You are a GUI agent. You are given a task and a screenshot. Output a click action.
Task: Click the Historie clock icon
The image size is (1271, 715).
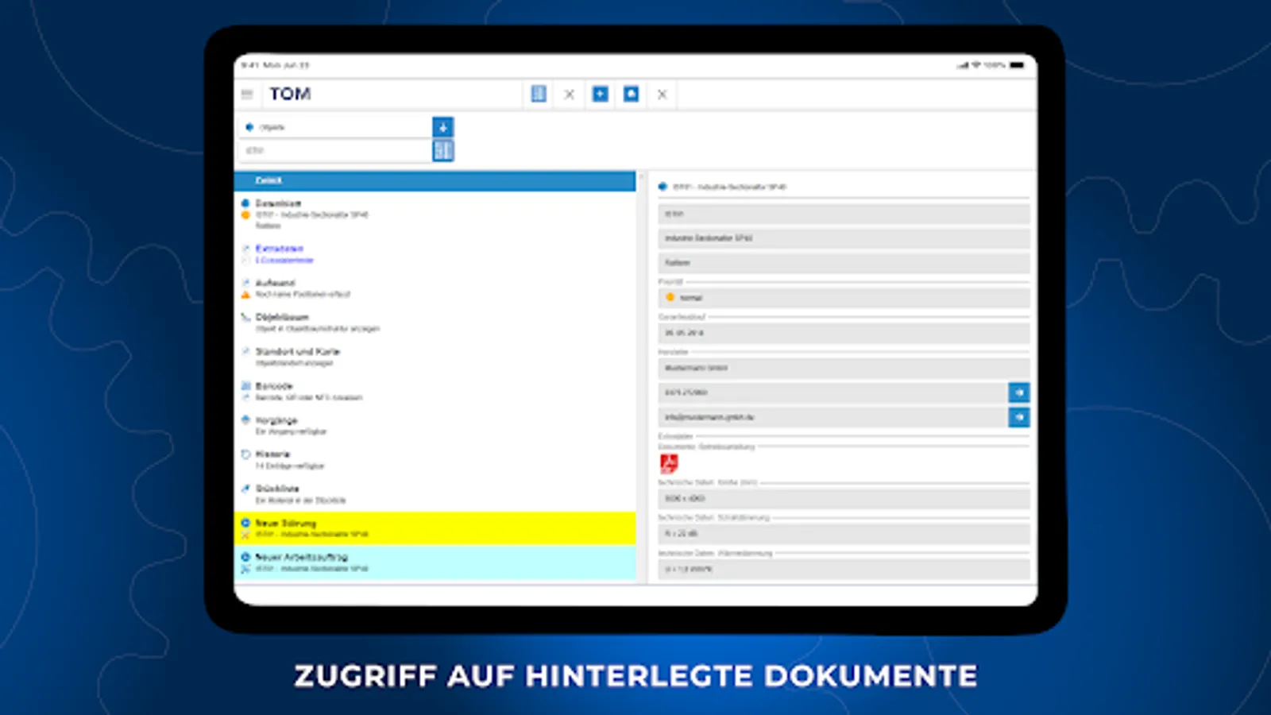(245, 454)
